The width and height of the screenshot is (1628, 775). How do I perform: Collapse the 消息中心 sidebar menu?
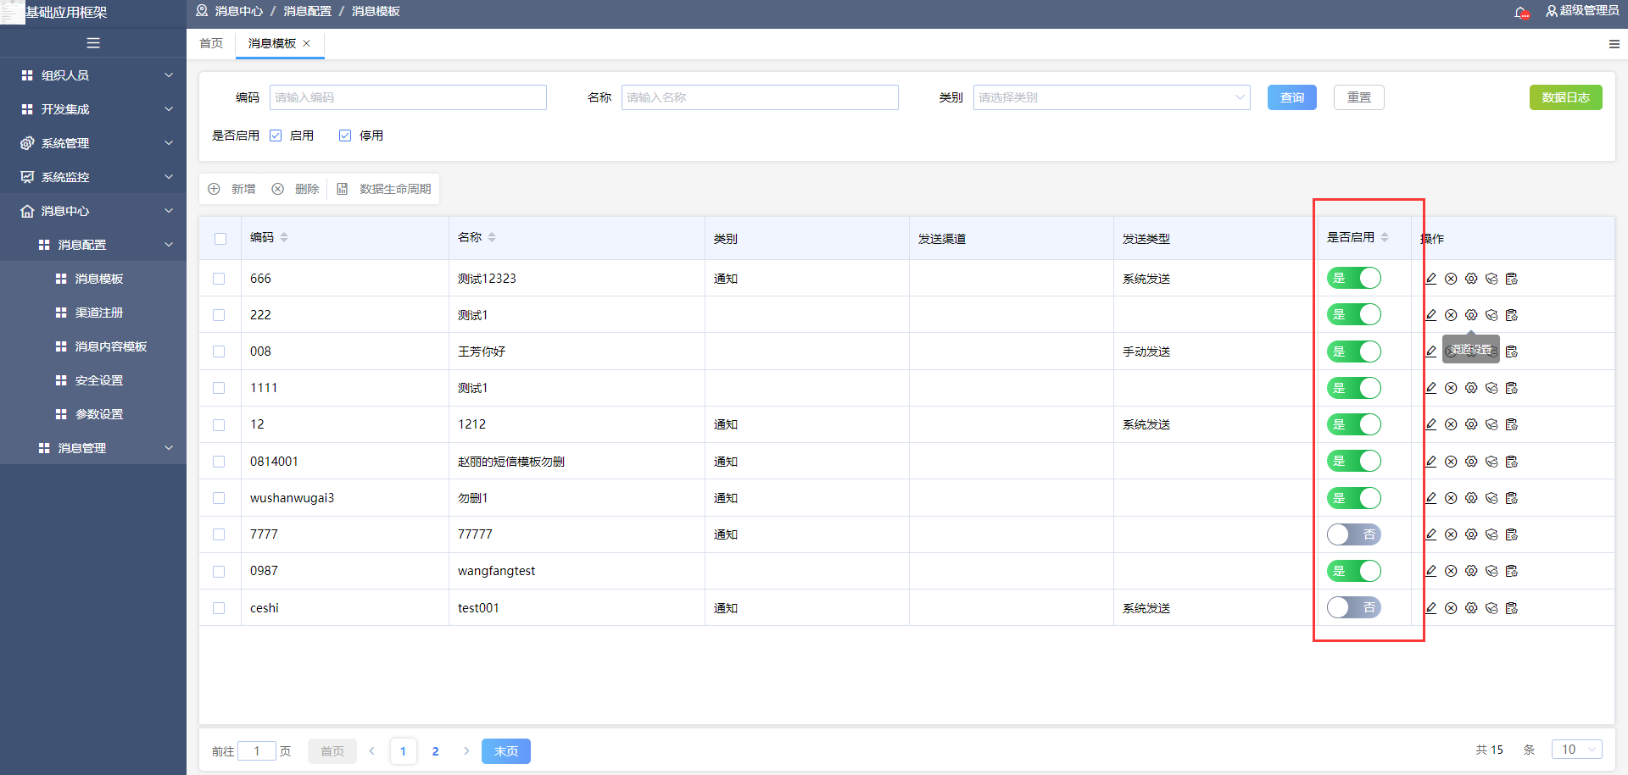(93, 211)
